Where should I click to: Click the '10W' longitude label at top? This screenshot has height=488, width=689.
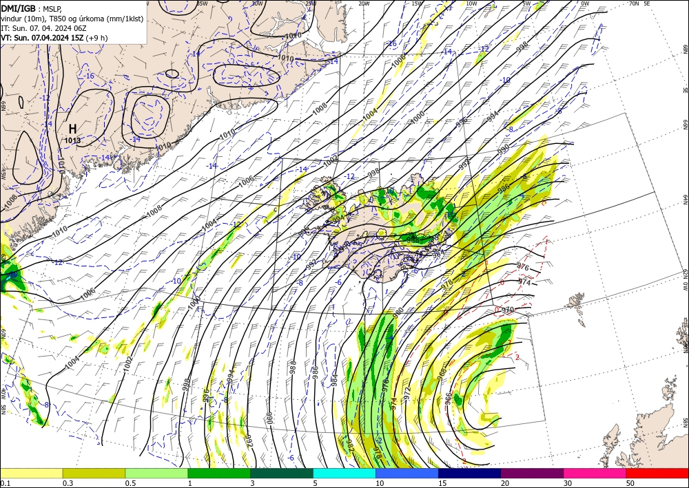471,3
